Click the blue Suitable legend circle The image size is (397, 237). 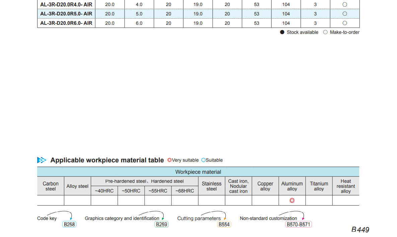pyautogui.click(x=203, y=160)
